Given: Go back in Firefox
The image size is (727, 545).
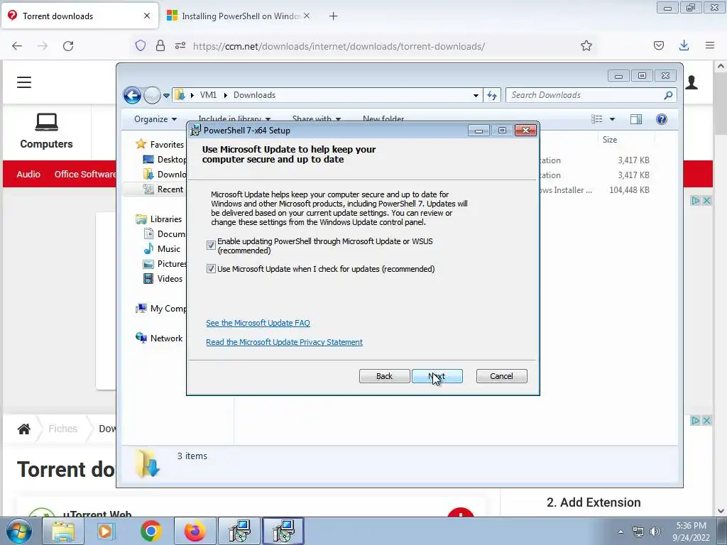Looking at the screenshot, I should pos(17,46).
